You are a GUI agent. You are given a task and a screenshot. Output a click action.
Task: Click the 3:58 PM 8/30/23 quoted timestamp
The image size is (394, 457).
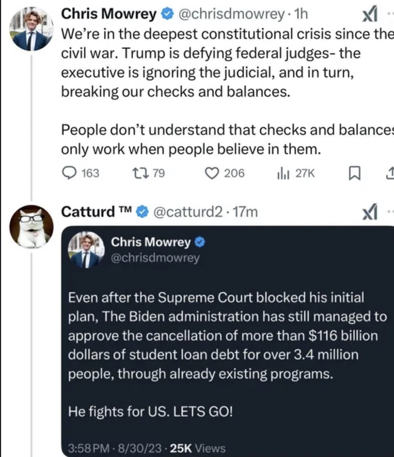(115, 448)
